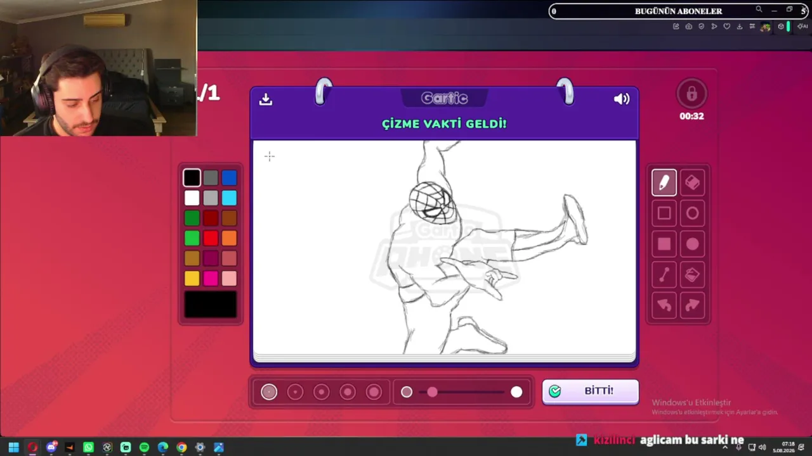Launch Google Chrome from the taskbar
Viewport: 812px width, 456px height.
[181, 448]
